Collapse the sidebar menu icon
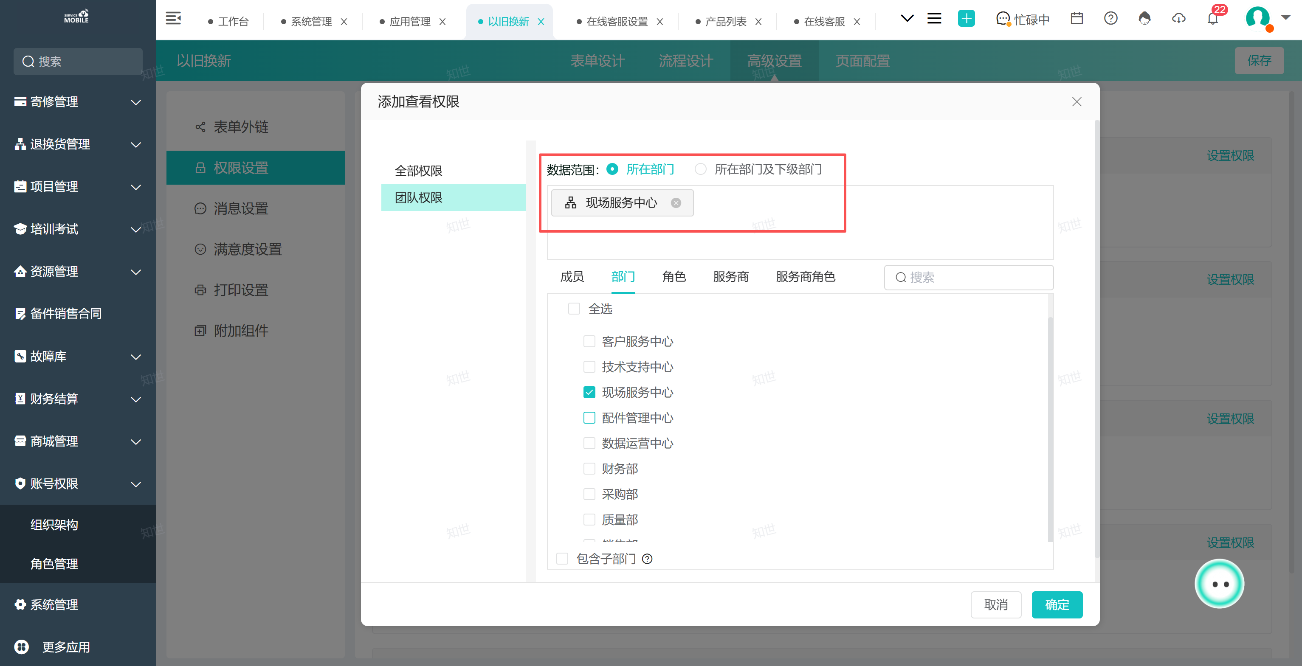The height and width of the screenshot is (666, 1302). click(173, 19)
